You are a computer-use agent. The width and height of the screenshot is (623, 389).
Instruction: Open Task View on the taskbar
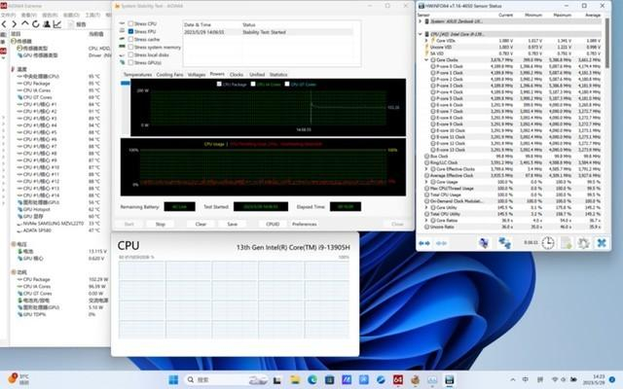pyautogui.click(x=276, y=380)
